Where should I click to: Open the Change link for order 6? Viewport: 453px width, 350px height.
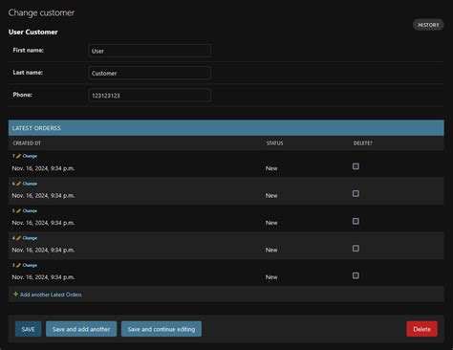click(x=30, y=184)
